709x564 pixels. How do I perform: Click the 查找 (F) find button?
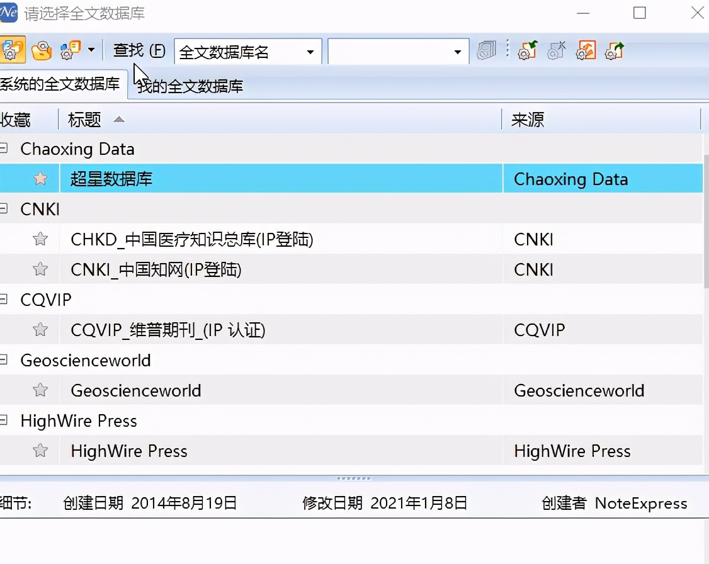139,50
